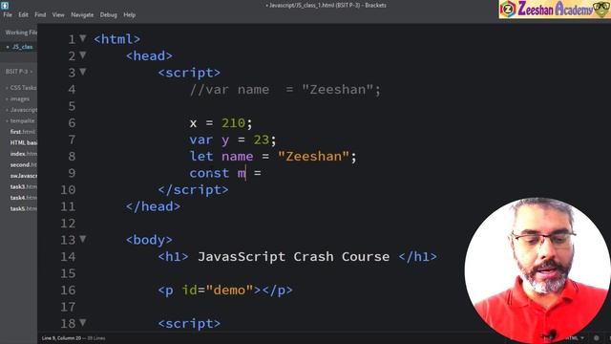
Task: Place cursor on commented var name line
Action: click(x=284, y=90)
